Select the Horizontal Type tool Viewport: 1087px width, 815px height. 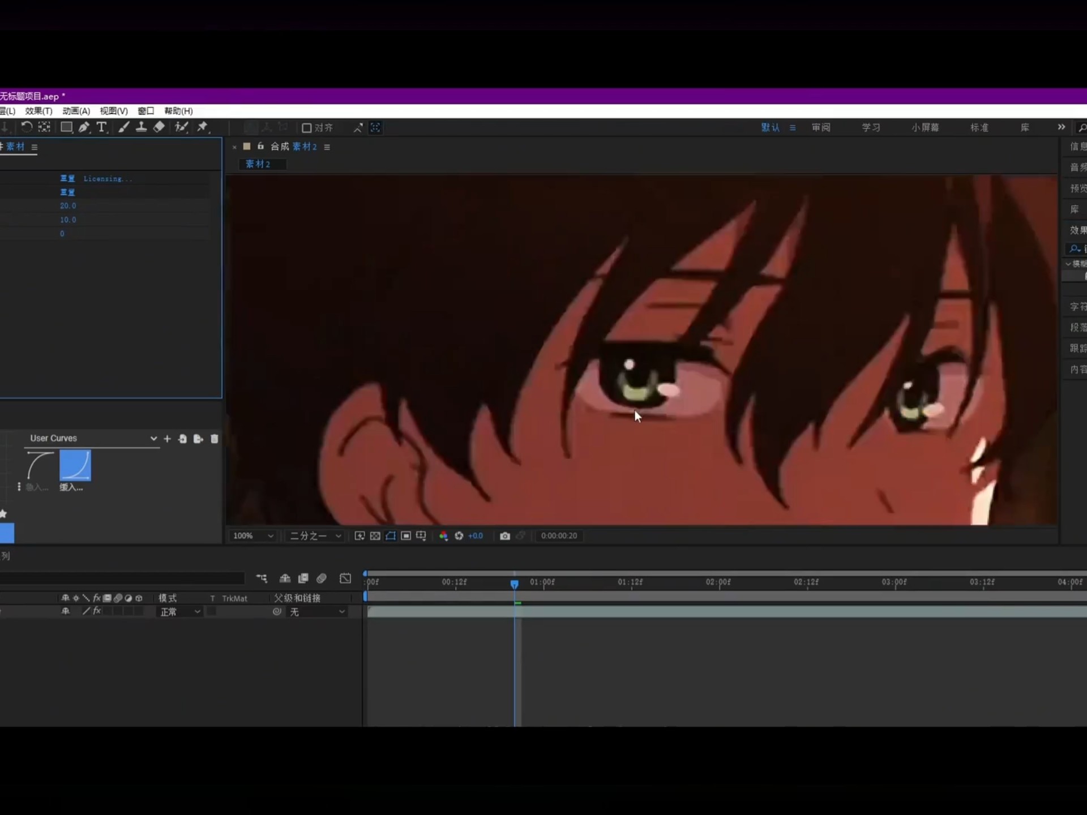(101, 127)
